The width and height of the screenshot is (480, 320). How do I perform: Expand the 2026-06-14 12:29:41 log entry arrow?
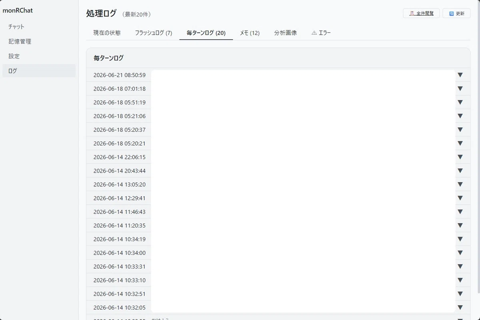(x=460, y=198)
